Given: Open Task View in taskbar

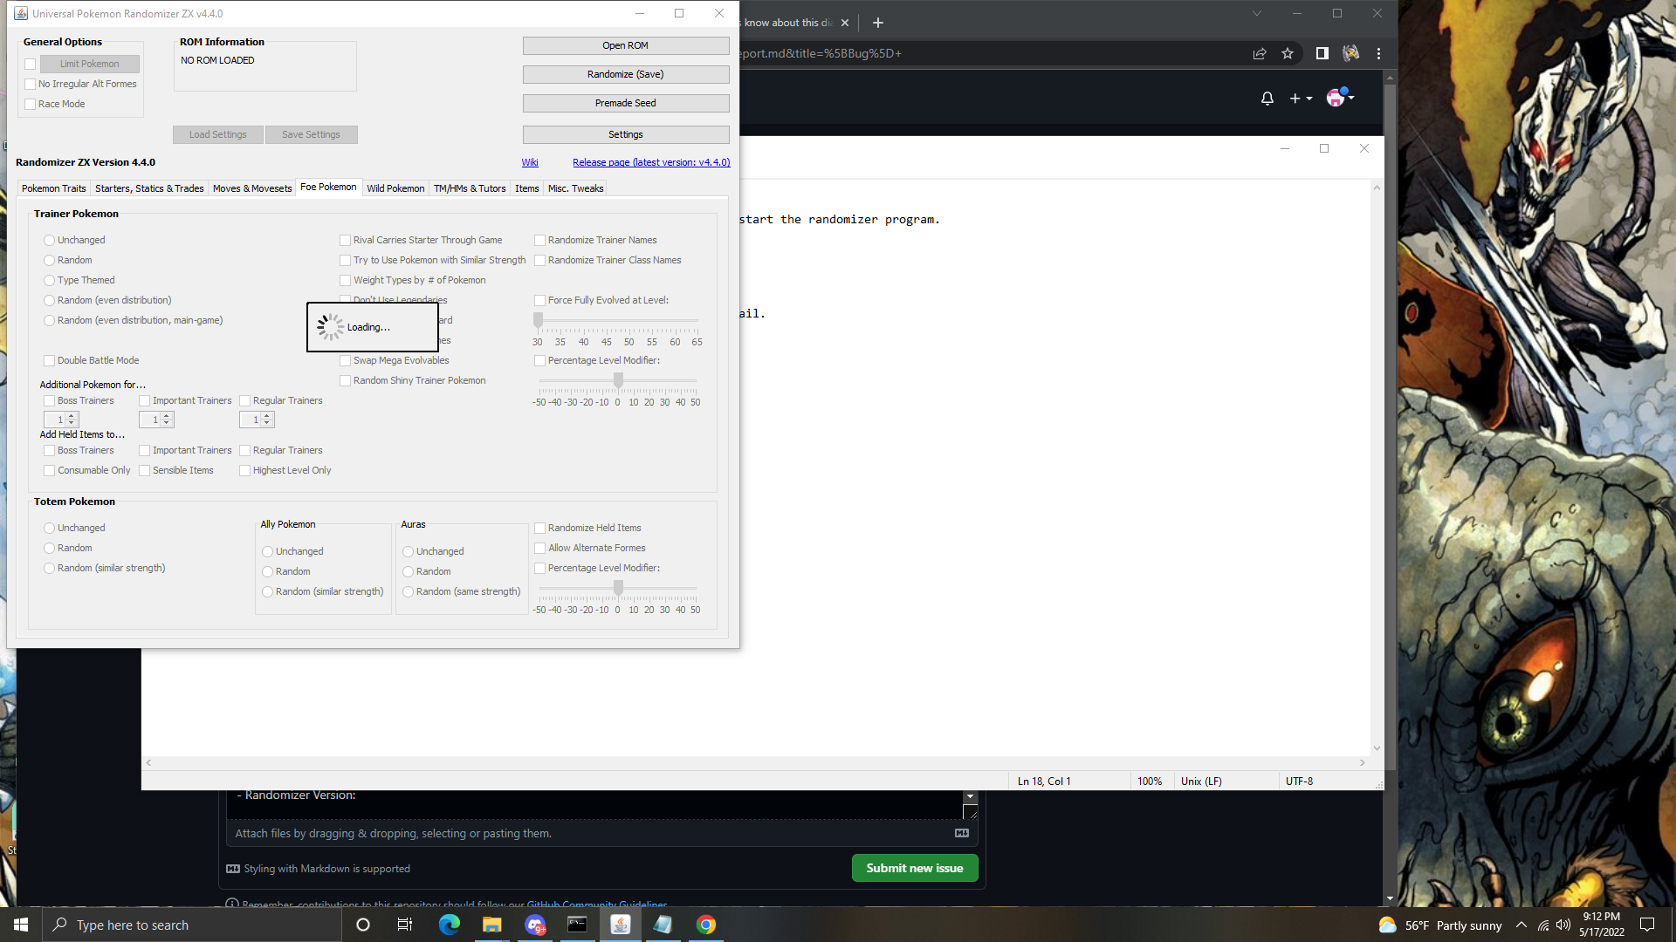Looking at the screenshot, I should [405, 925].
